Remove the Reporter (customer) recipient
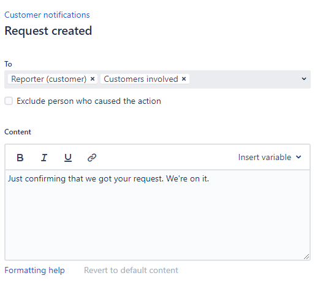This screenshot has height=281, width=323. coord(93,79)
